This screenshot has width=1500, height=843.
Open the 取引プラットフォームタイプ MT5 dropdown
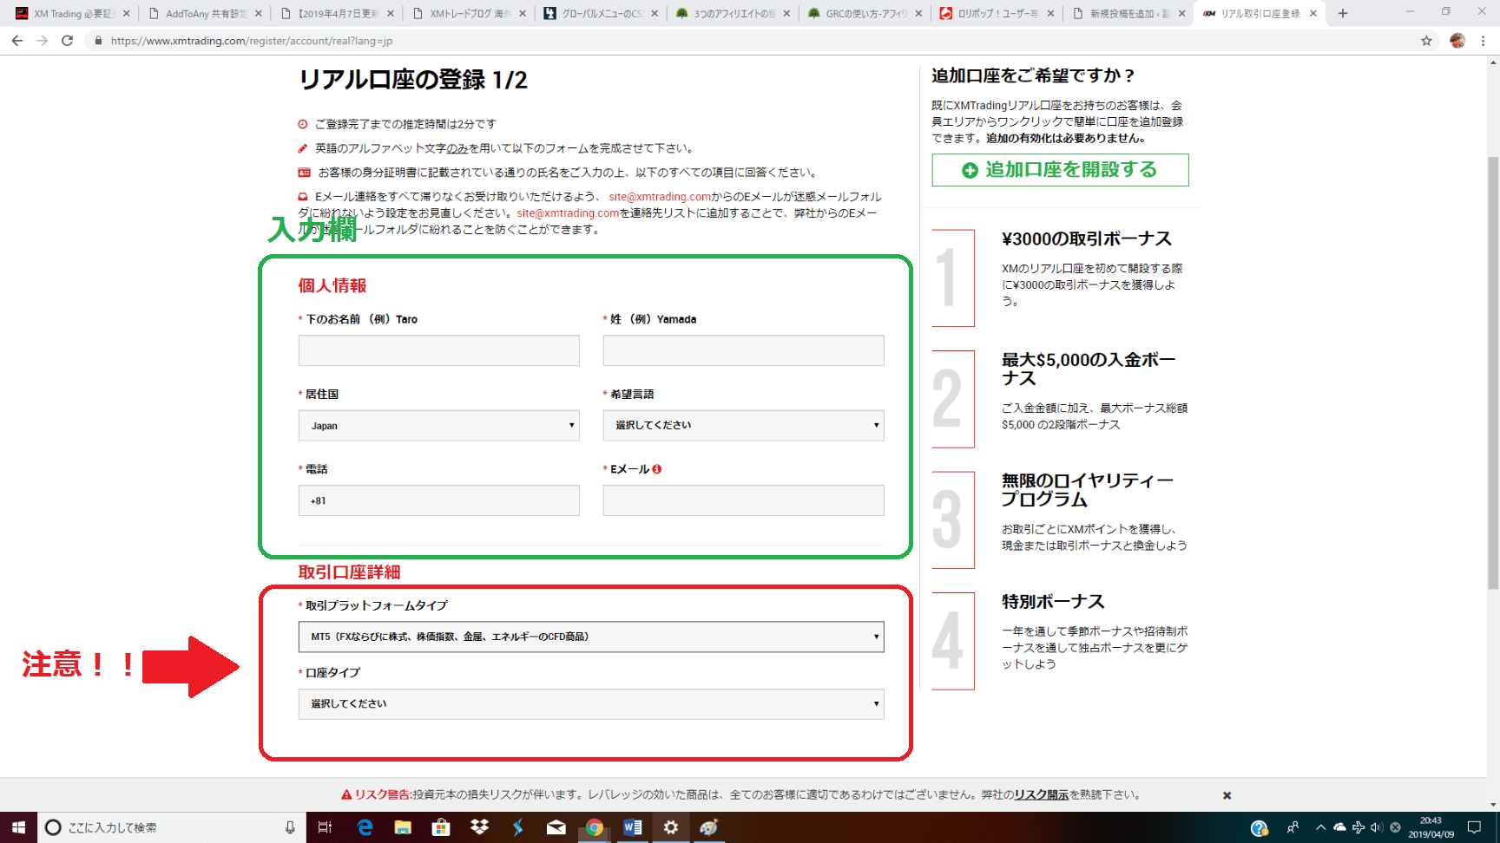click(x=591, y=637)
